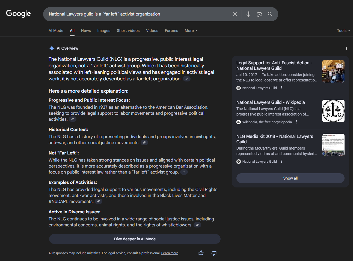Click 'Examples of Activities:' heading
This screenshot has height=261, width=353.
tap(73, 183)
